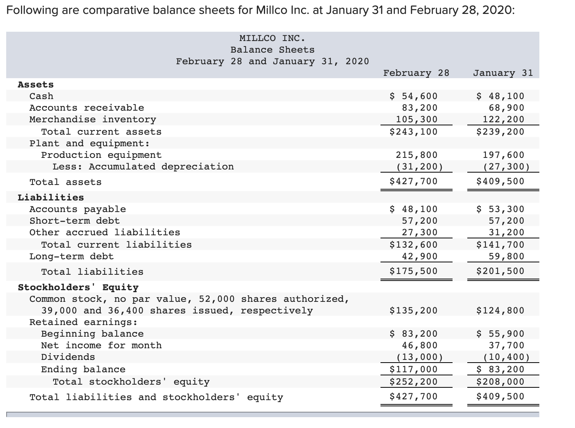Screen dimensions: 575x428
Task: Click the 'Total current assets' label
Action: pyautogui.click(x=102, y=132)
